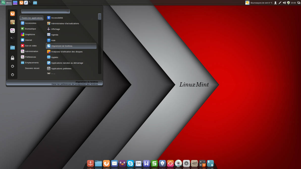This screenshot has width=301, height=169.
Task: Open the calendar dock icon showing 27
Action: click(x=138, y=163)
